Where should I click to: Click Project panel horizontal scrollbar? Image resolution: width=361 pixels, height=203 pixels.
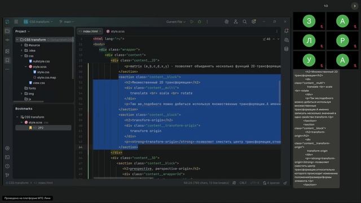click(28, 101)
